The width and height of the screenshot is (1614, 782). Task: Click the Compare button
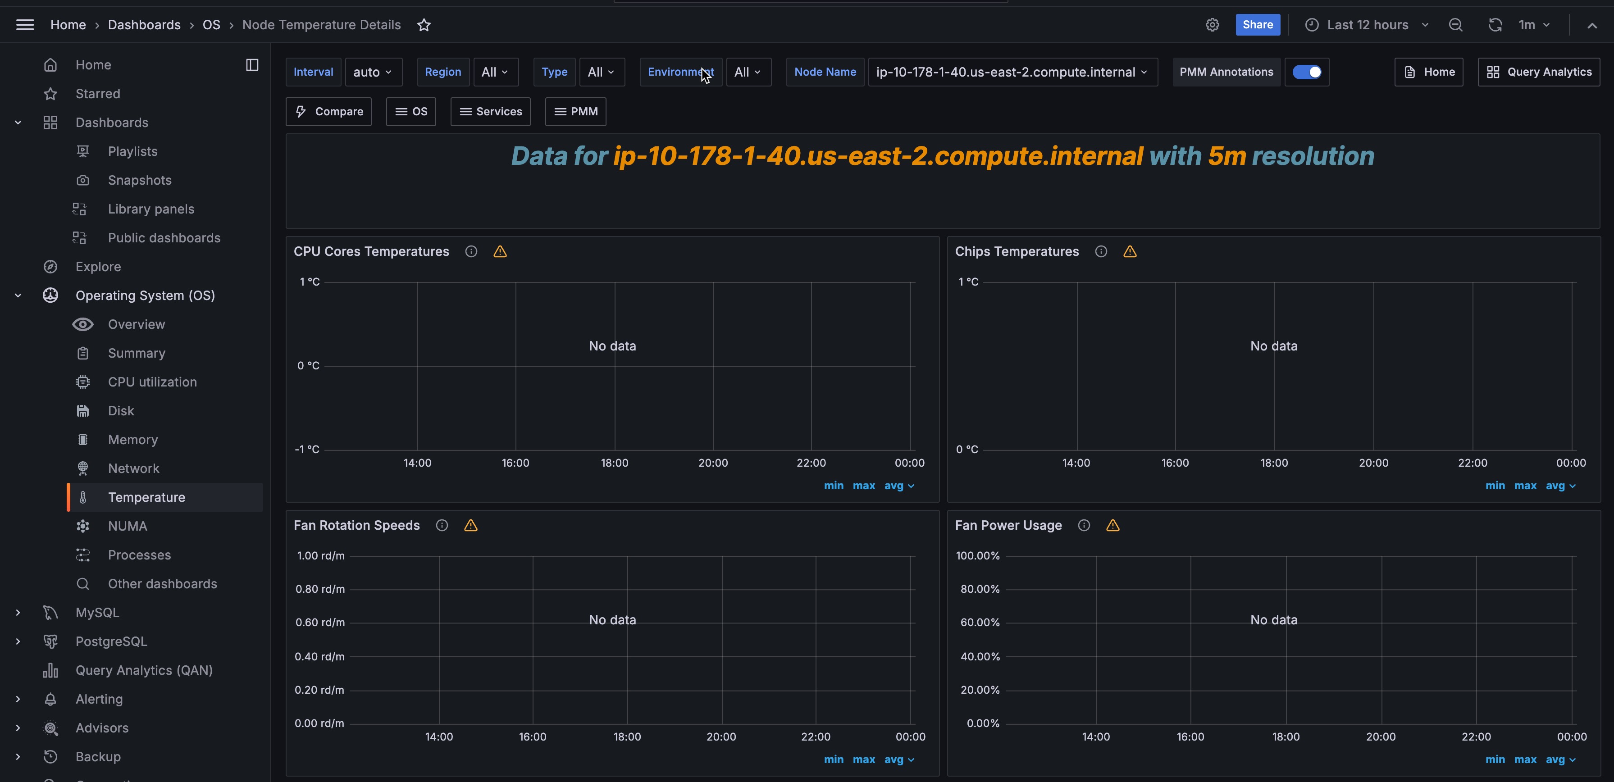[329, 112]
